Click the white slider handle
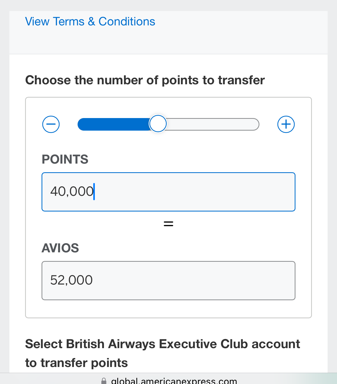The width and height of the screenshot is (337, 384). [x=158, y=124]
